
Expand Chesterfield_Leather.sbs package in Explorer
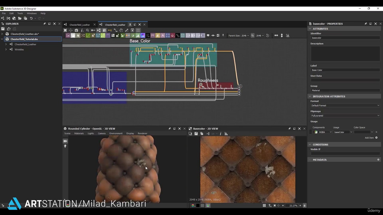[x=2, y=34]
